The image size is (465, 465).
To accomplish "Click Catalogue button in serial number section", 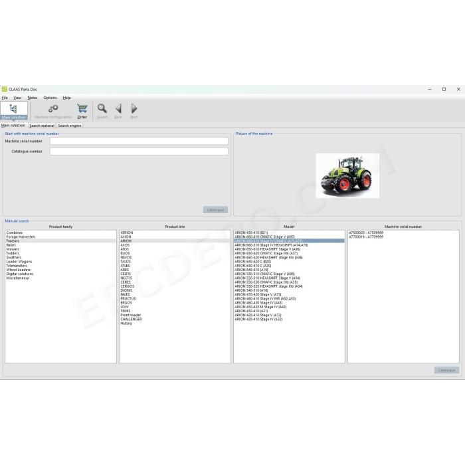I will pyautogui.click(x=216, y=210).
